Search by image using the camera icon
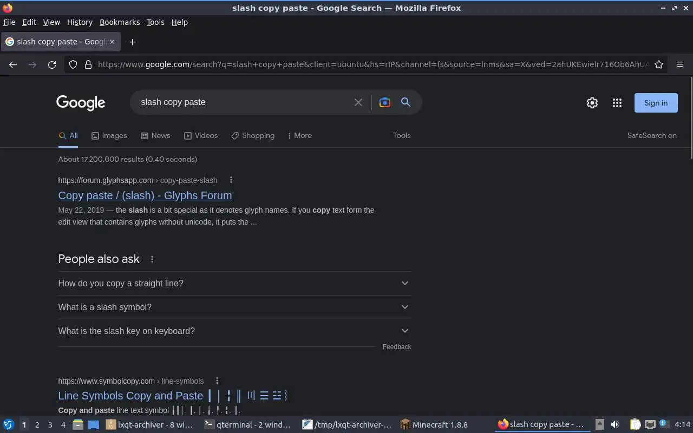The height and width of the screenshot is (433, 693). click(385, 102)
